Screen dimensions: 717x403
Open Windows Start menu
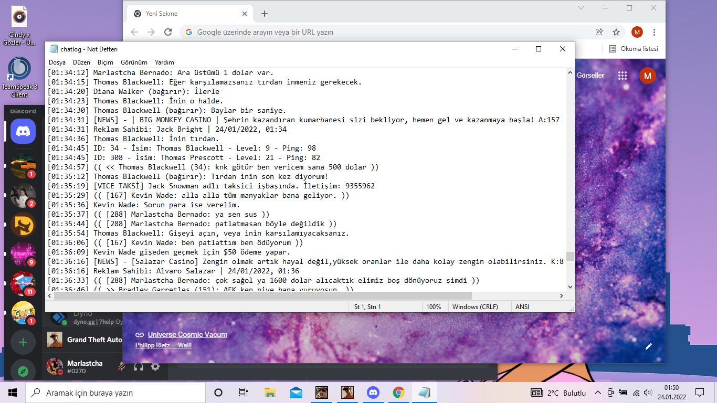13,393
